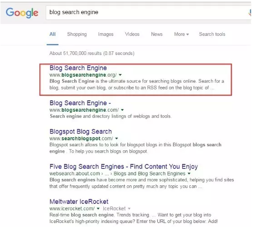Go to the News tab
This screenshot has height=233, width=261.
click(157, 34)
